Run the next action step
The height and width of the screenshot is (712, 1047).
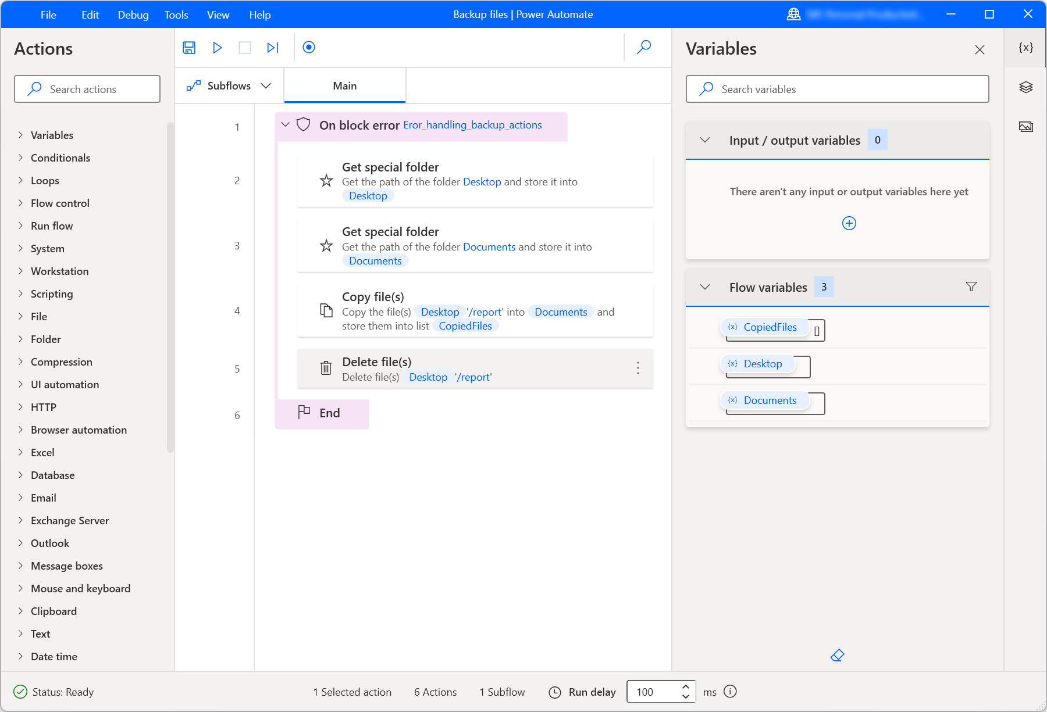coord(272,48)
